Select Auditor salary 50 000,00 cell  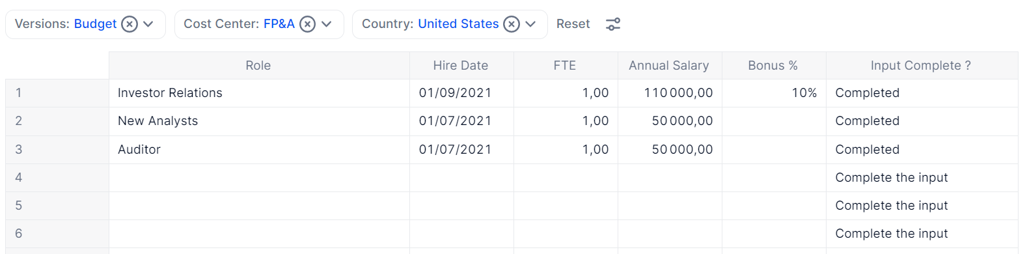pyautogui.click(x=670, y=150)
